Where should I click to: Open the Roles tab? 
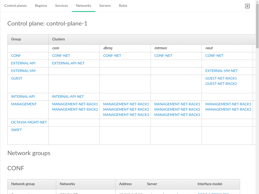(x=123, y=6)
